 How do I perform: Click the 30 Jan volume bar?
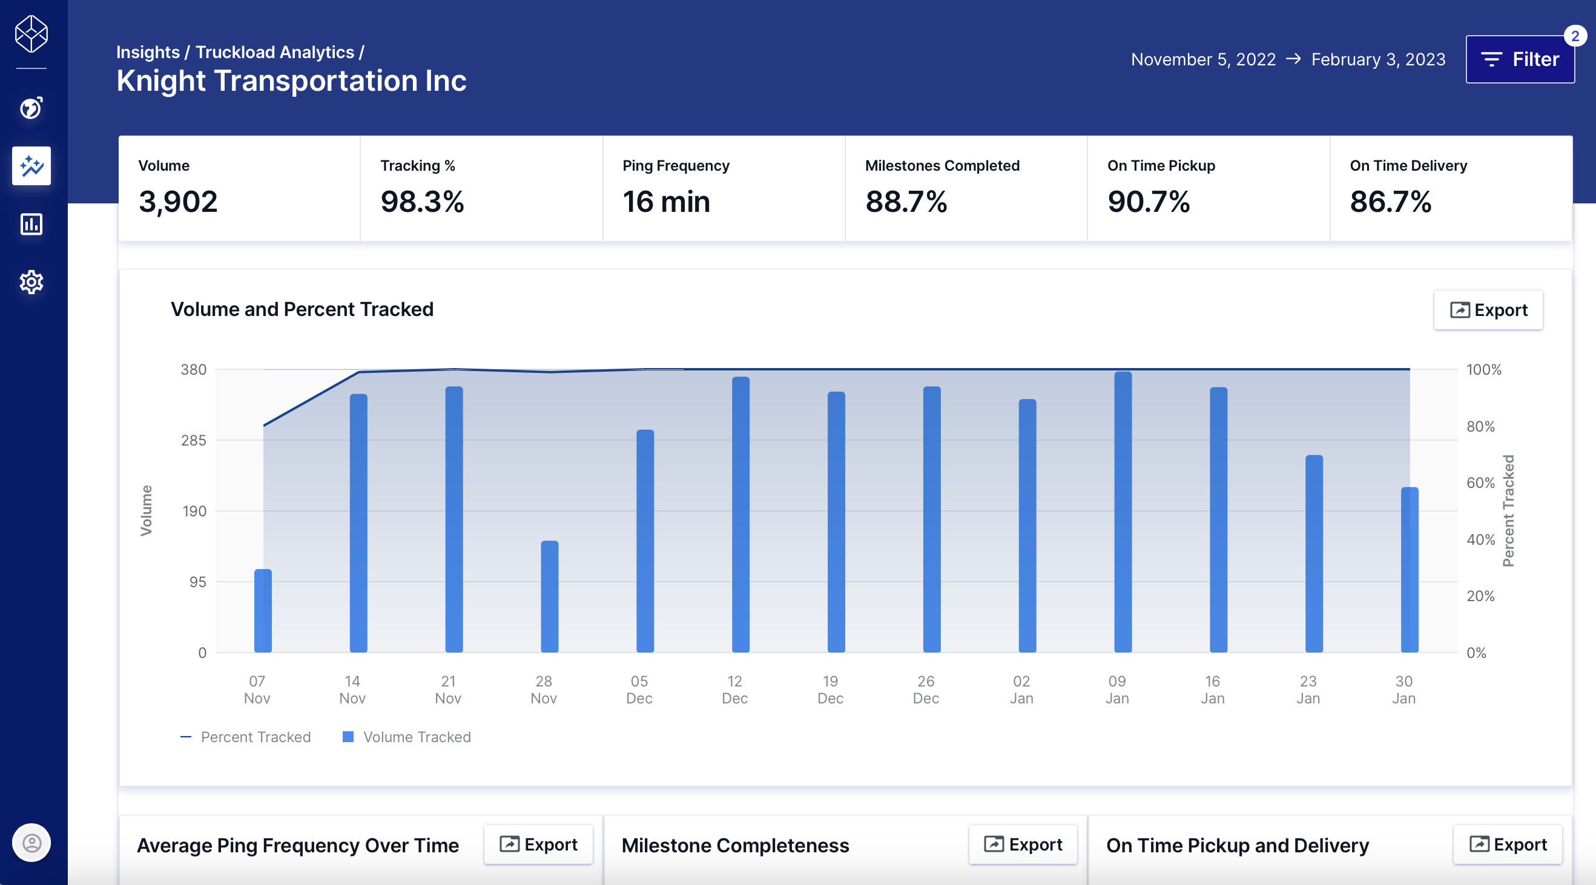click(x=1410, y=570)
